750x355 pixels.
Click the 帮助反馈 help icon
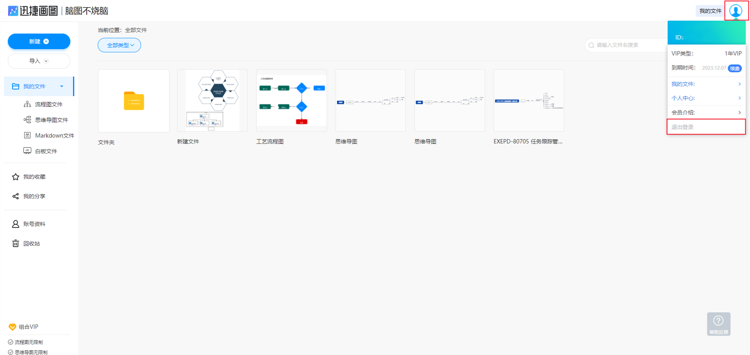[718, 323]
